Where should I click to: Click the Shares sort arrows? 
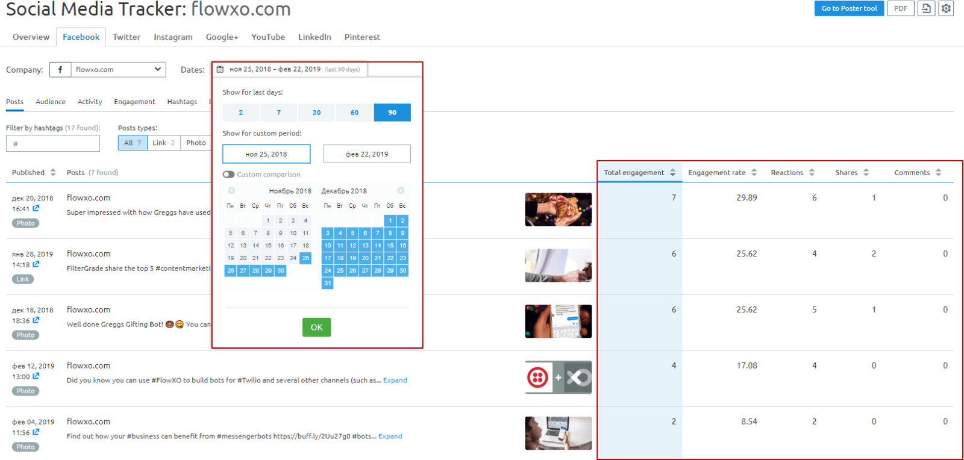pos(866,172)
